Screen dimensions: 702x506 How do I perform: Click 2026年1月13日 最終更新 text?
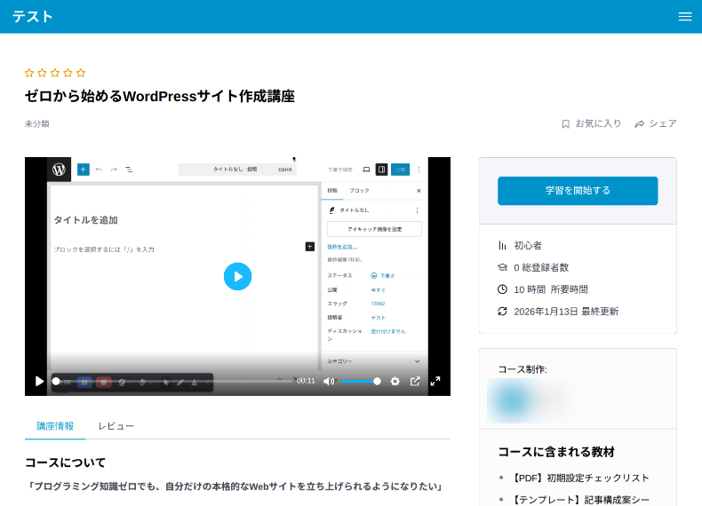[566, 312]
